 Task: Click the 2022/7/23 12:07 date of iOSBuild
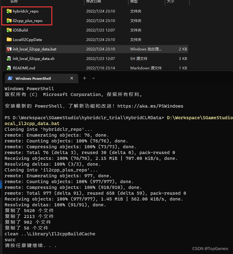101,30
